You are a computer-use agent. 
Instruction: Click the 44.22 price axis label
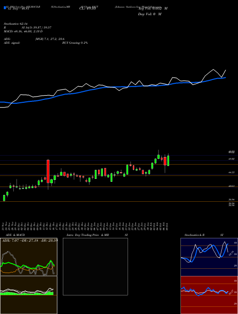click(232, 172)
